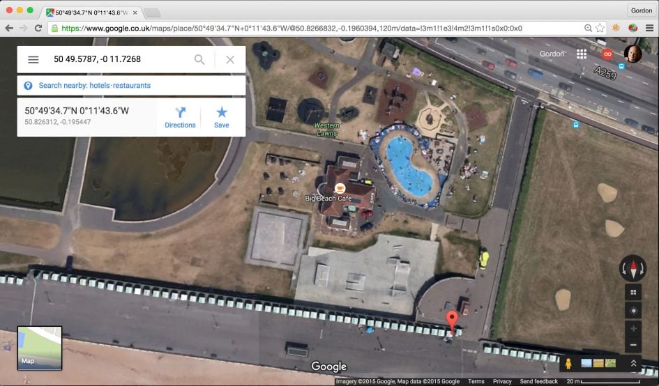Click the My Location target button
Image resolution: width=659 pixels, height=386 pixels.
633,310
